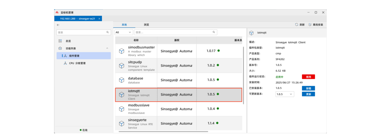
Task: Click the refresh (刷新) icon
Action: (297, 25)
